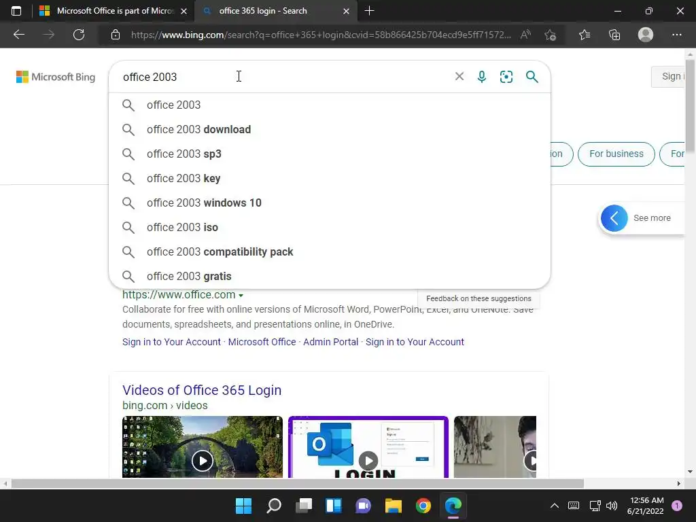This screenshot has width=696, height=522.
Task: Collapse the See more side panel
Action: [614, 218]
